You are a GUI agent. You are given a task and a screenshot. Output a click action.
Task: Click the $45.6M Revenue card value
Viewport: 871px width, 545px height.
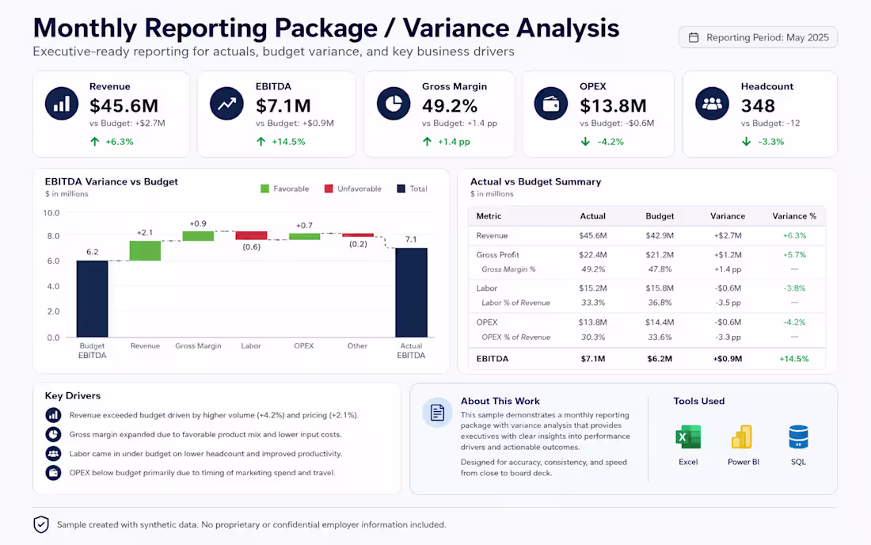click(124, 105)
